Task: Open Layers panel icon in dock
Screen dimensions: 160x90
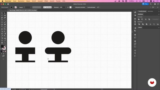Action: [135, 41]
